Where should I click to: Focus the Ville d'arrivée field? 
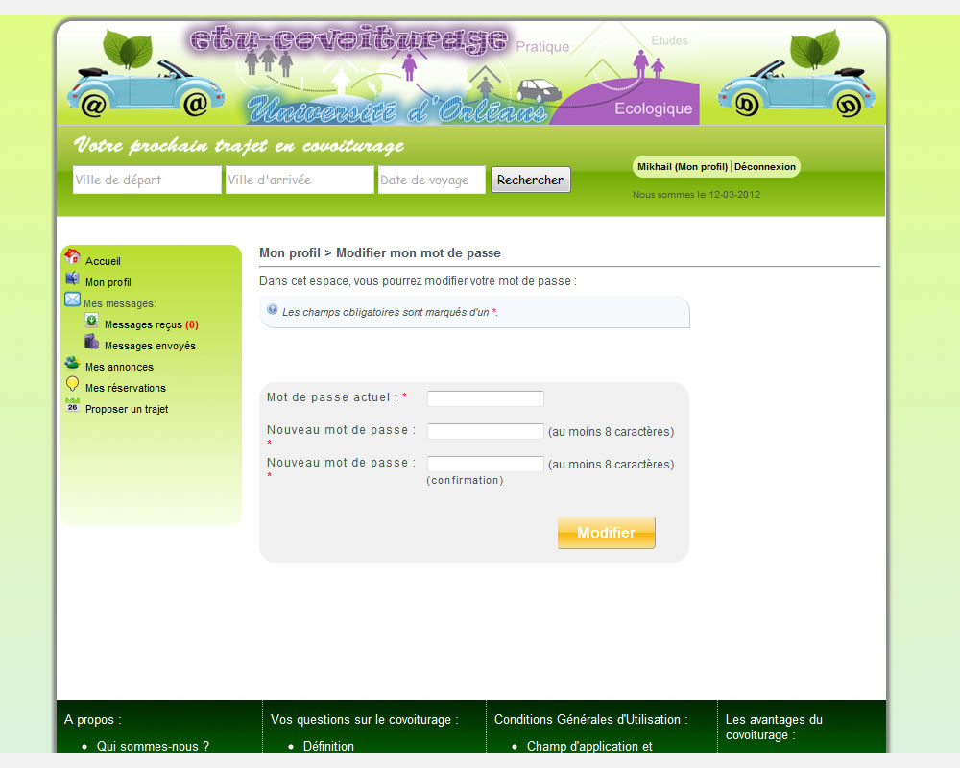pyautogui.click(x=300, y=180)
